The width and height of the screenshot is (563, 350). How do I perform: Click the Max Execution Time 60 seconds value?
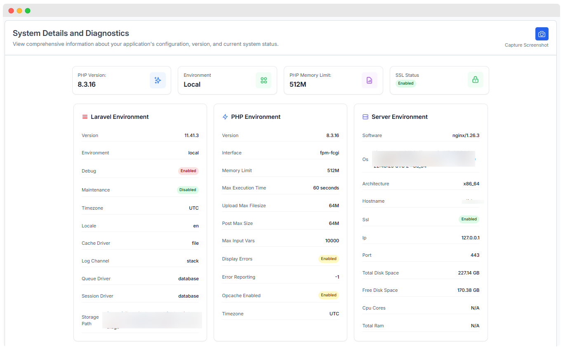pos(326,188)
